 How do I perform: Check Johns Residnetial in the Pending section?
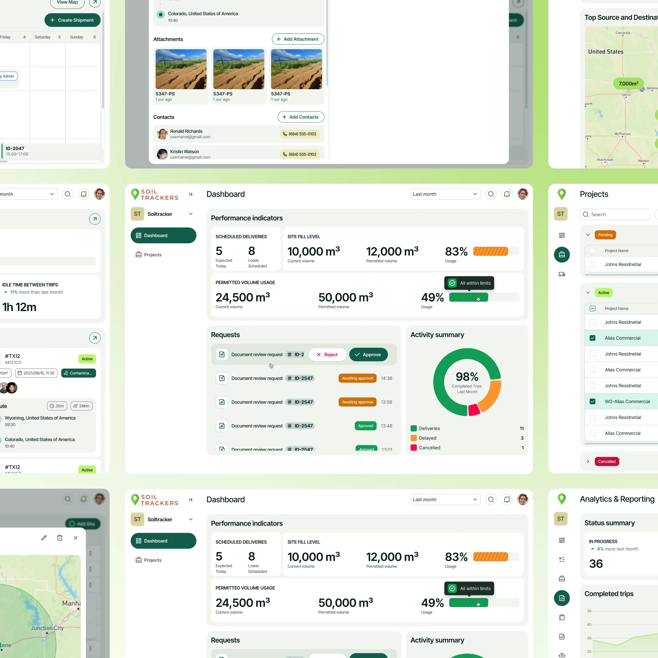pyautogui.click(x=592, y=264)
